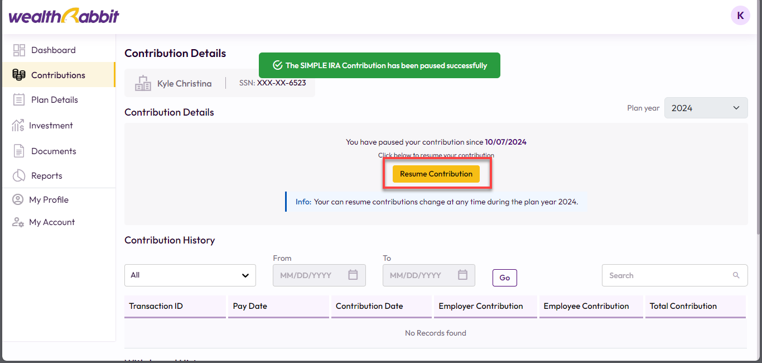Open the user avatar K menu
The width and height of the screenshot is (762, 363).
[x=740, y=16]
